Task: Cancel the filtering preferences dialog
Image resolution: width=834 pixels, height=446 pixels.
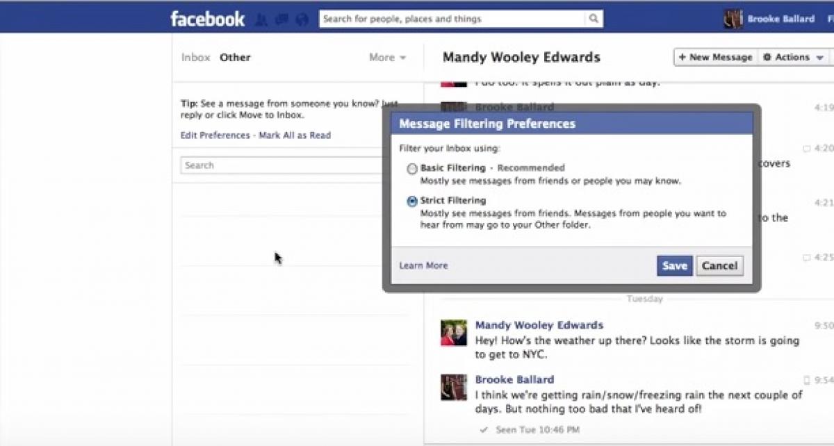Action: (x=719, y=265)
